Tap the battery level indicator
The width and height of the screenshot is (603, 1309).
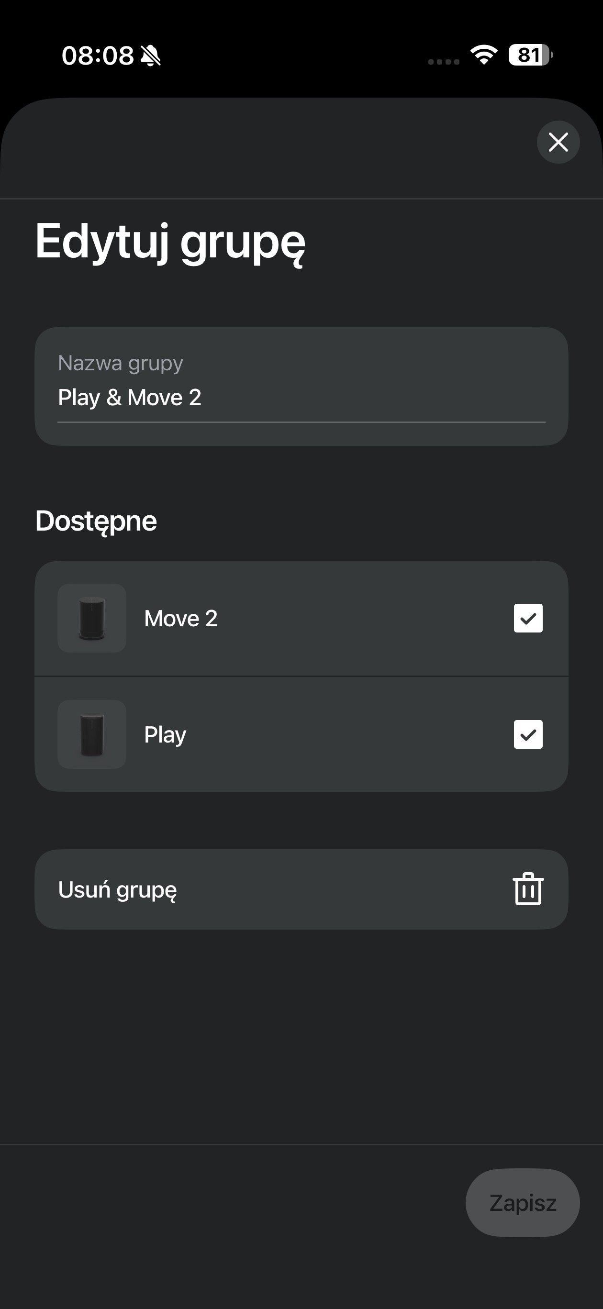pyautogui.click(x=530, y=55)
